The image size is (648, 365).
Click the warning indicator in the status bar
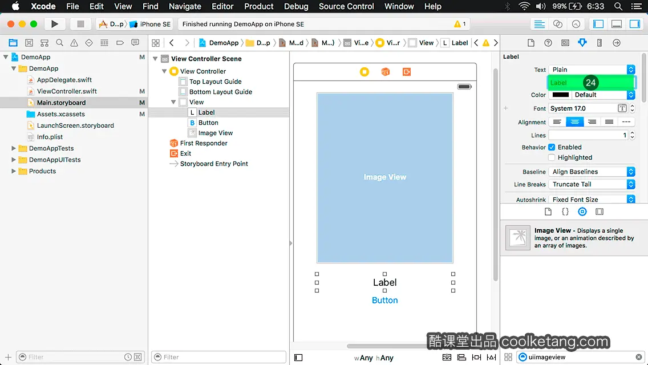tap(460, 24)
